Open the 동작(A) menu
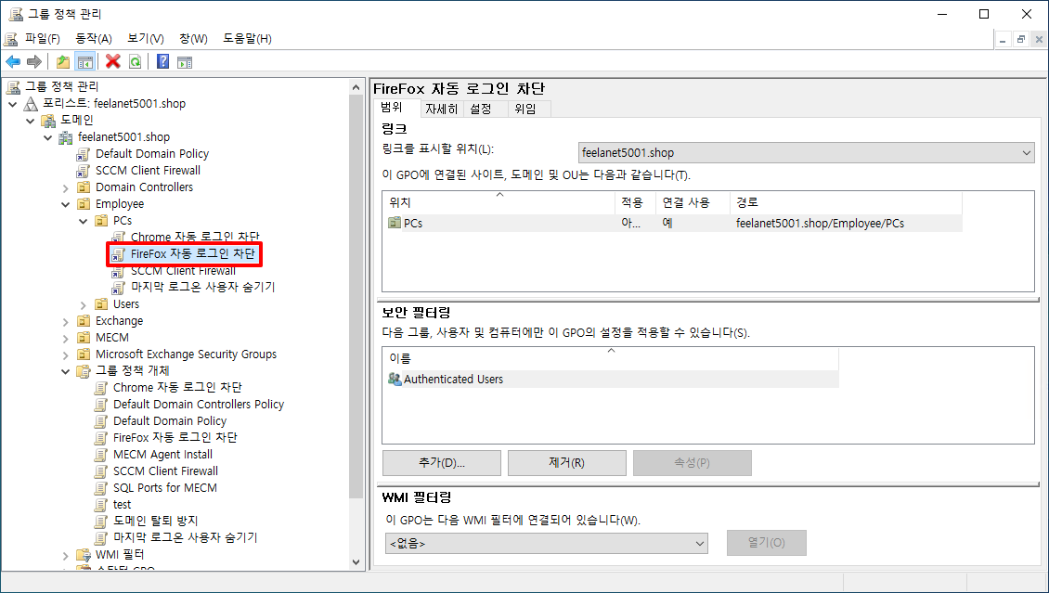 pyautogui.click(x=94, y=38)
